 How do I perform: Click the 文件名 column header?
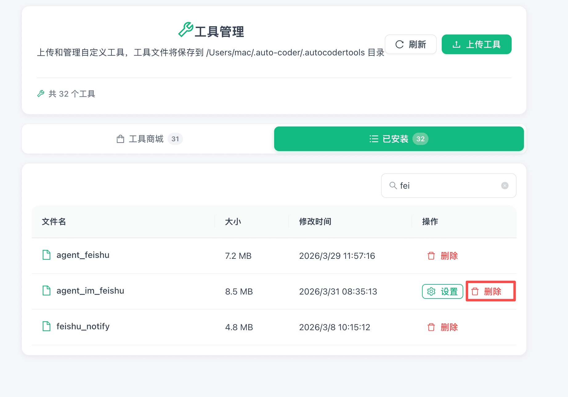54,222
